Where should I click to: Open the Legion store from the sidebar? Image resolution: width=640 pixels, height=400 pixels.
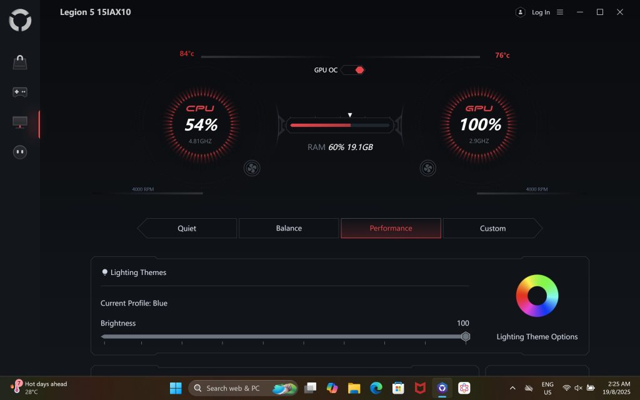pyautogui.click(x=19, y=61)
